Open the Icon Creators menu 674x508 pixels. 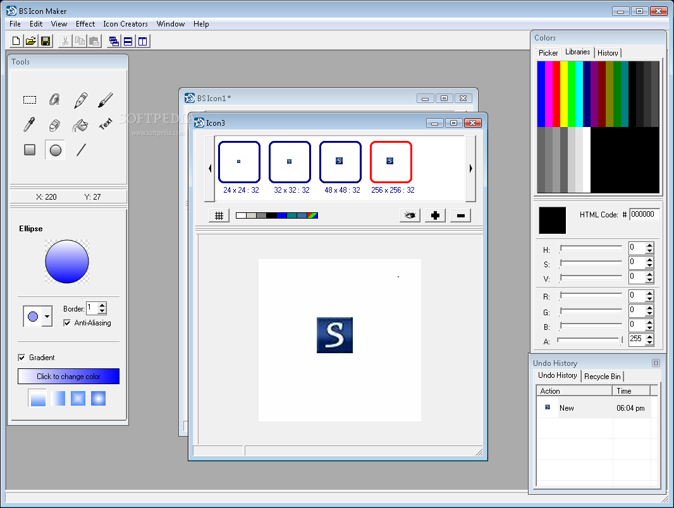tap(125, 24)
